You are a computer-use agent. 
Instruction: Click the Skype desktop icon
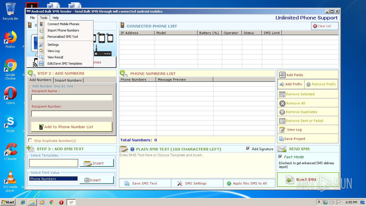10,124
